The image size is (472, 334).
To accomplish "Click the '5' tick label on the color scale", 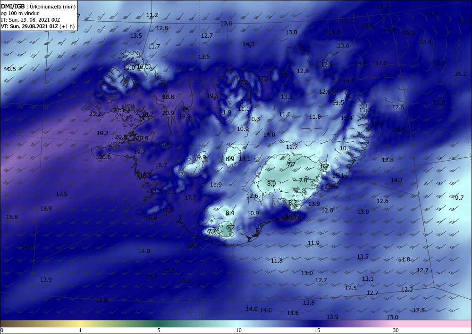I will pos(159,330).
